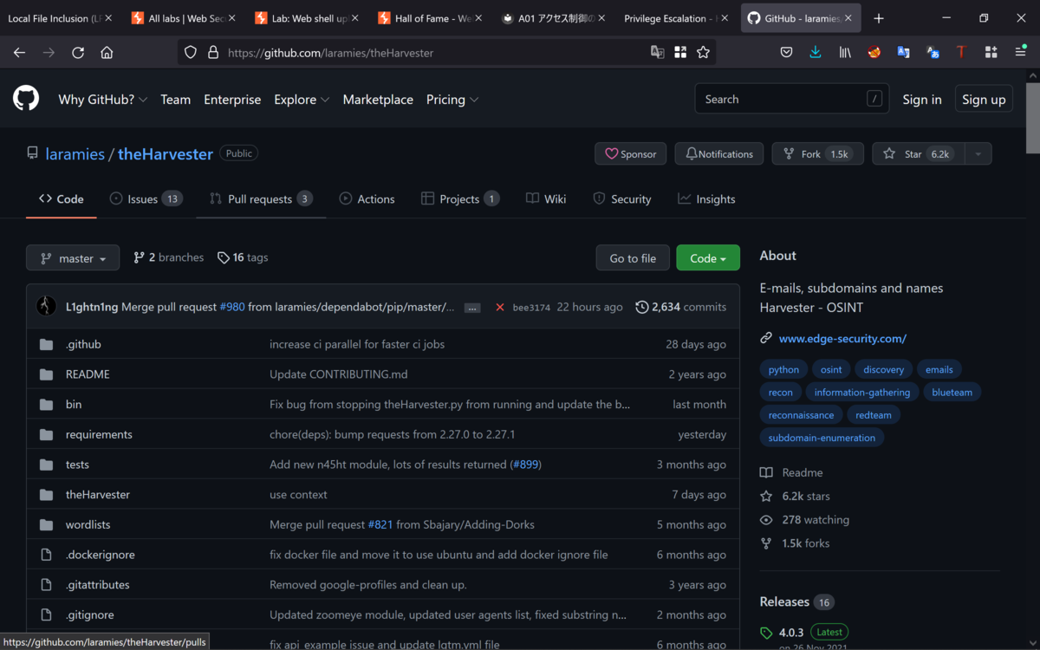This screenshot has height=650, width=1040.
Task: Open the Security tab
Action: click(x=622, y=199)
